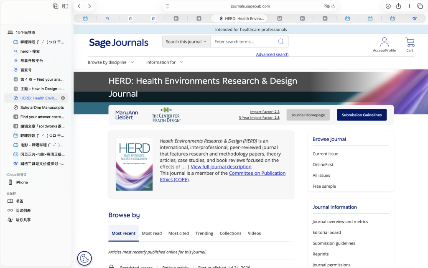The width and height of the screenshot is (428, 268).
Task: Open the Share menu
Action: point(398,6)
